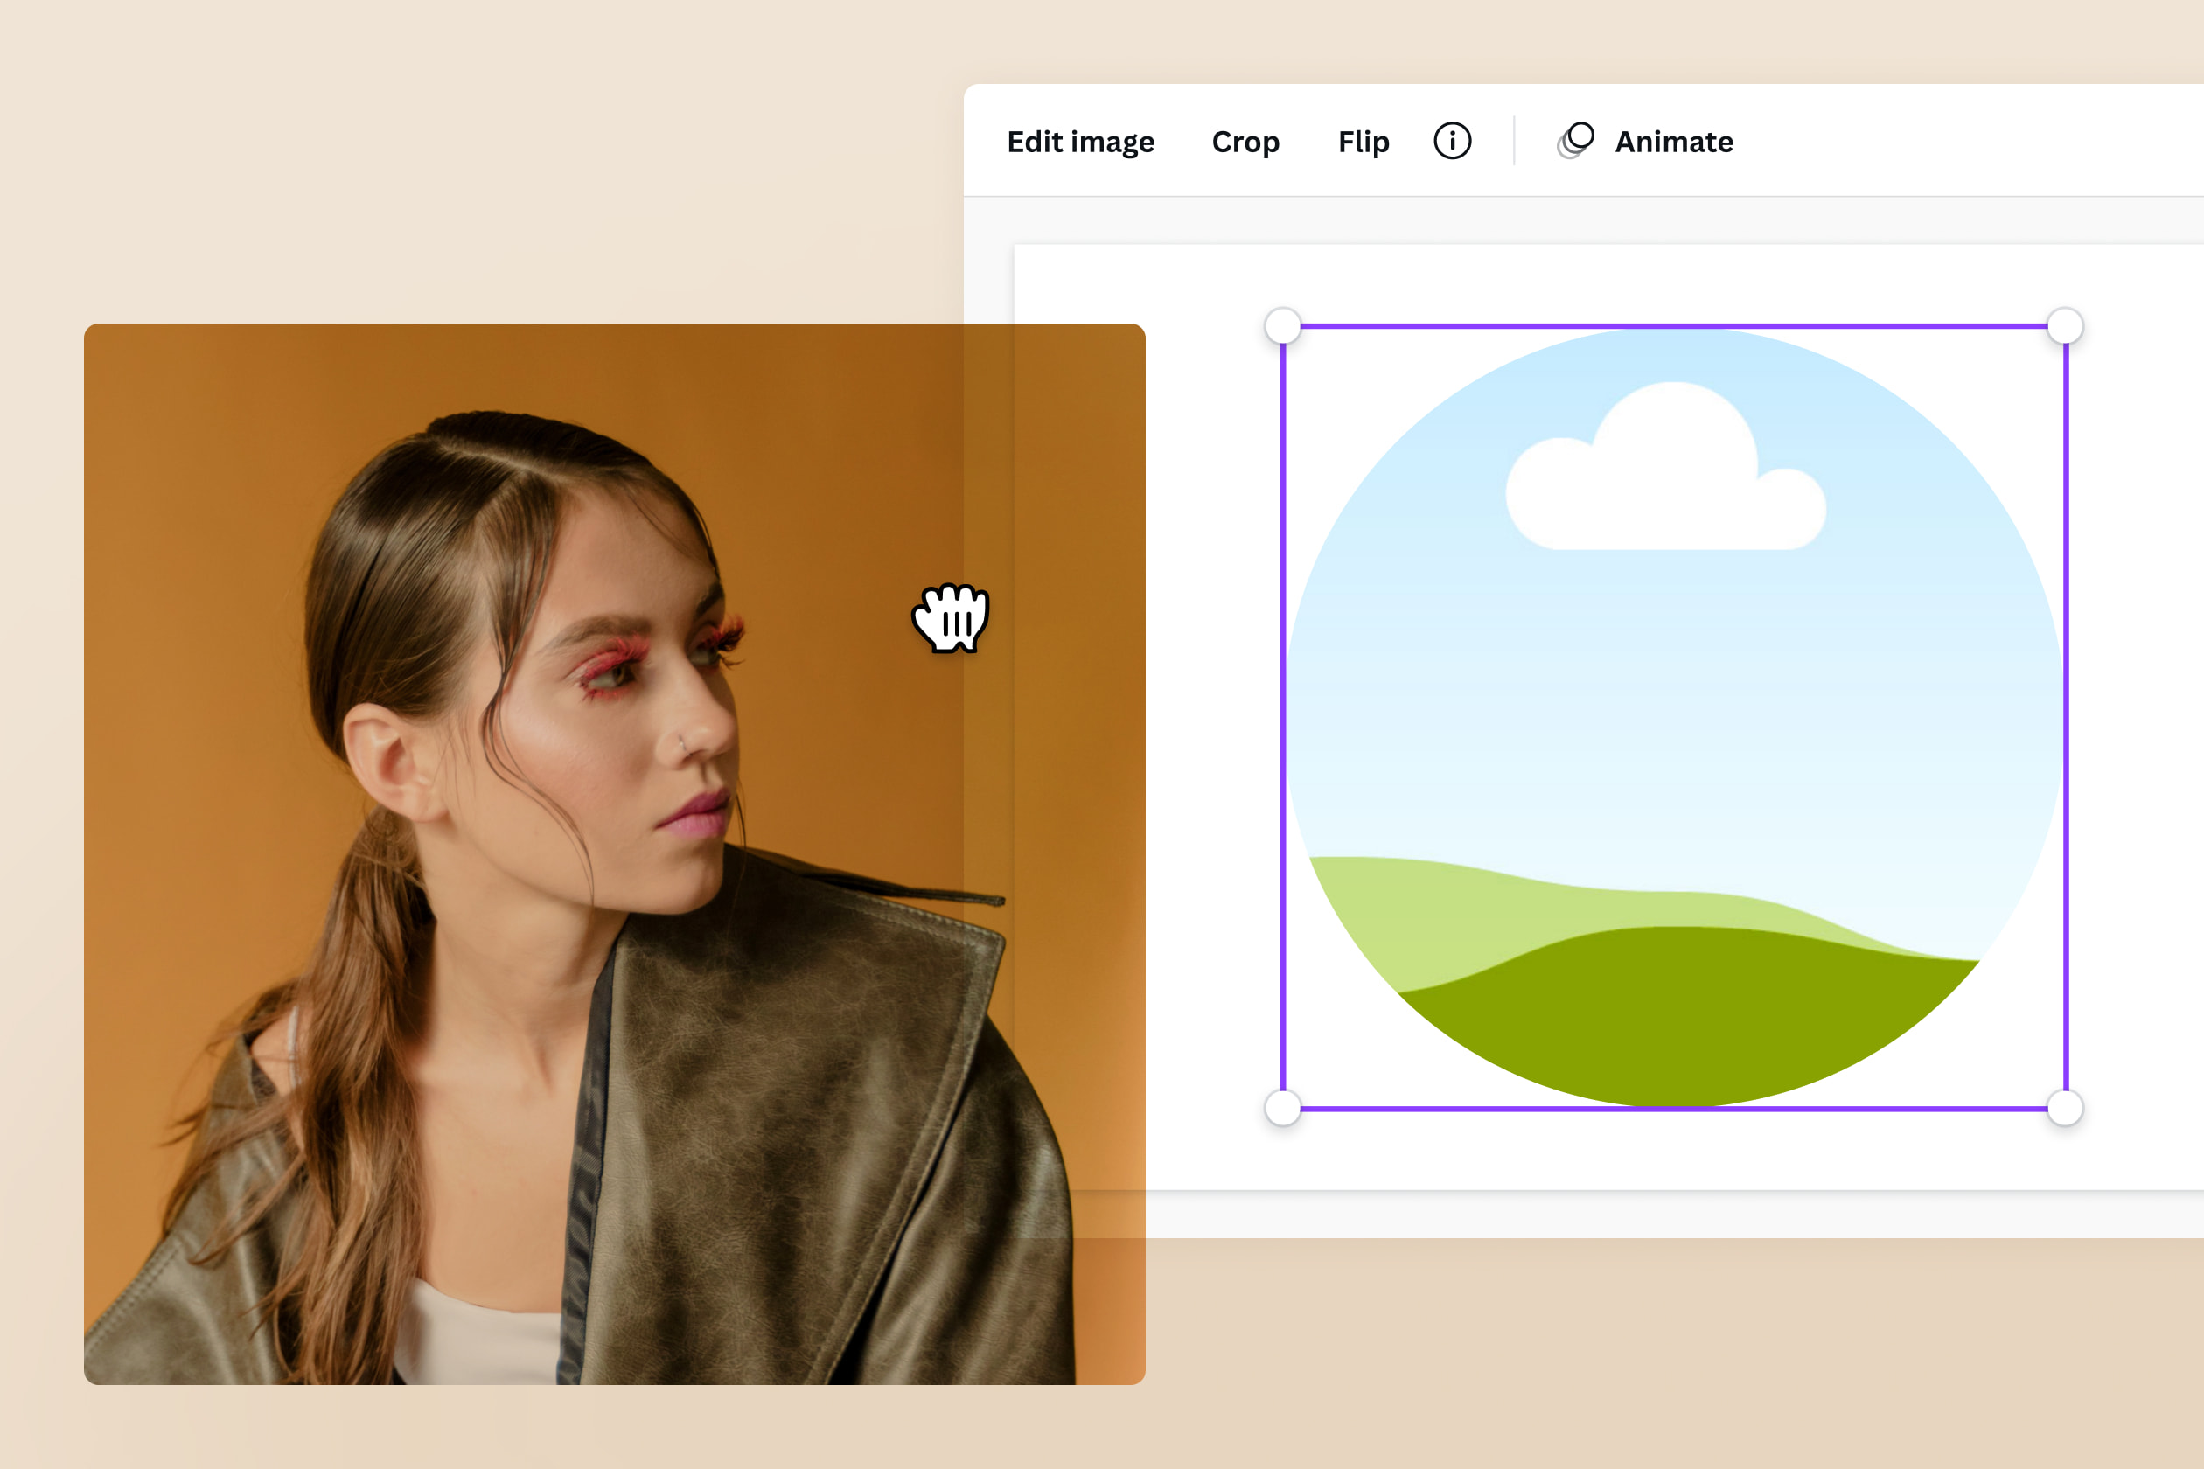
Task: Click the purple selection border's top edge
Action: 1674,326
